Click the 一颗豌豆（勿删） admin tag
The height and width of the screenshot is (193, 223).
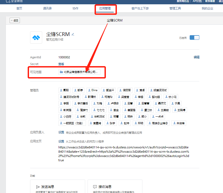click(72, 123)
